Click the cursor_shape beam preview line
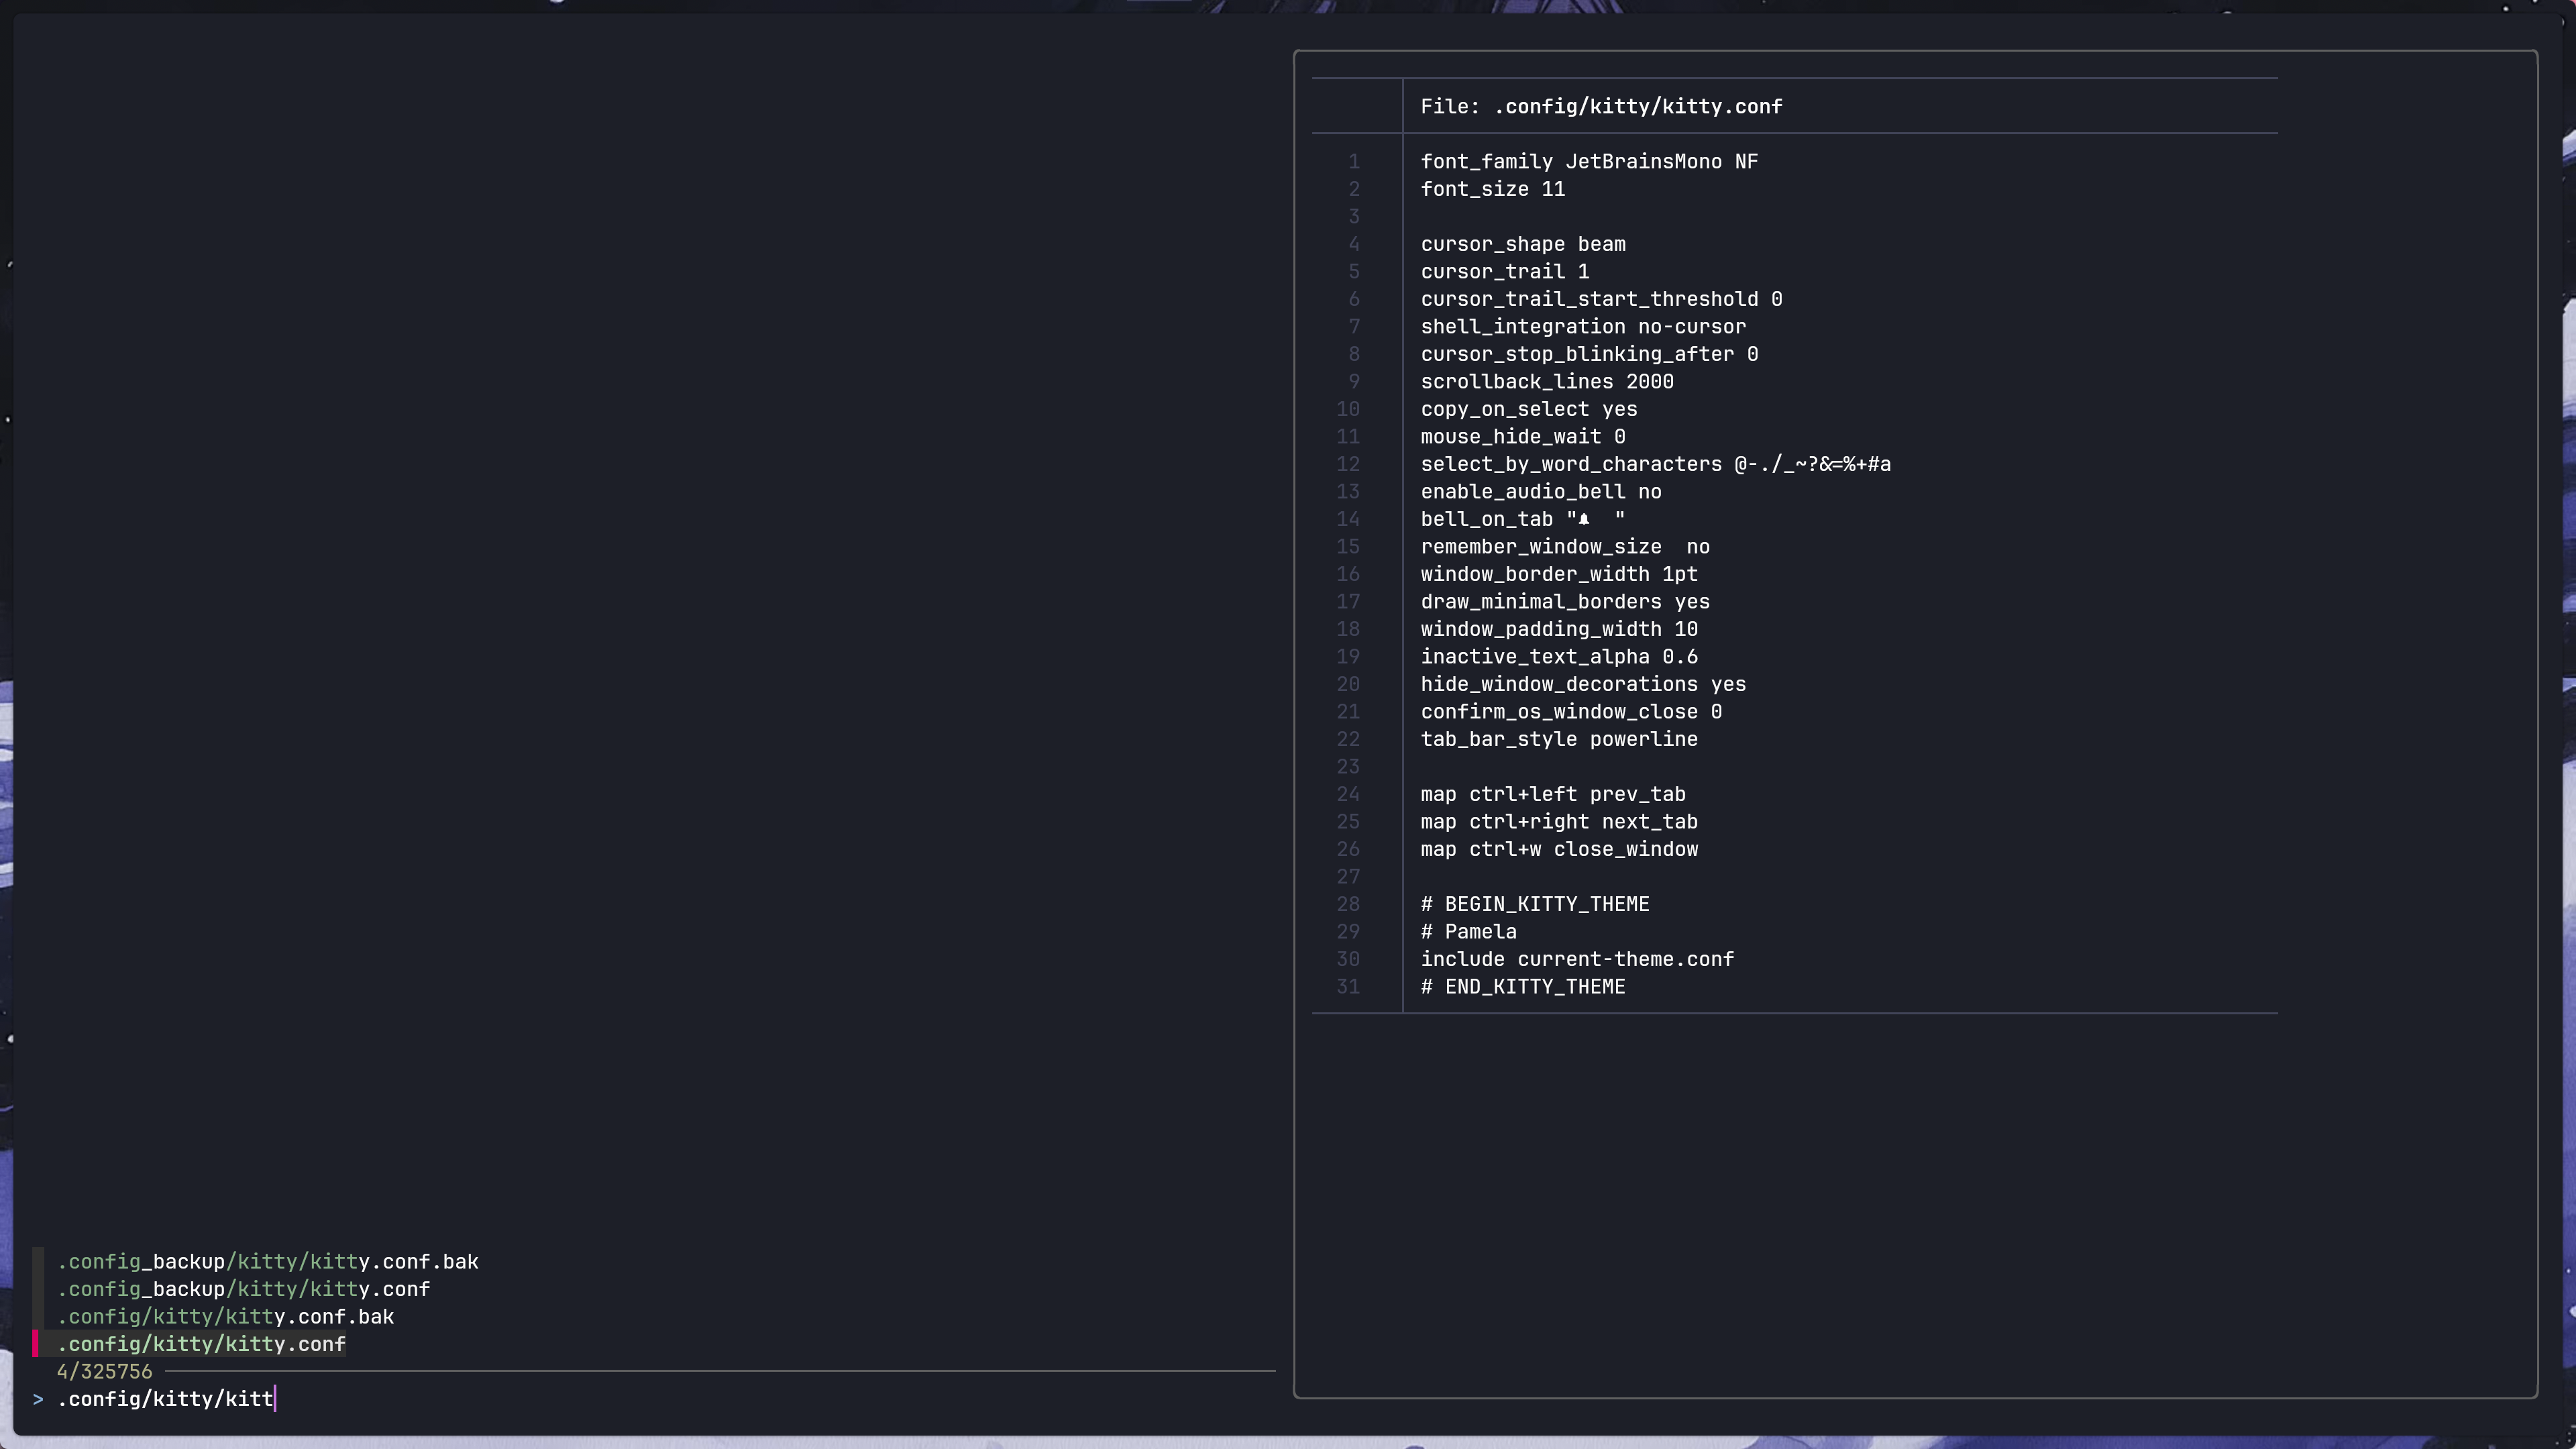2576x1449 pixels. 1523,244
